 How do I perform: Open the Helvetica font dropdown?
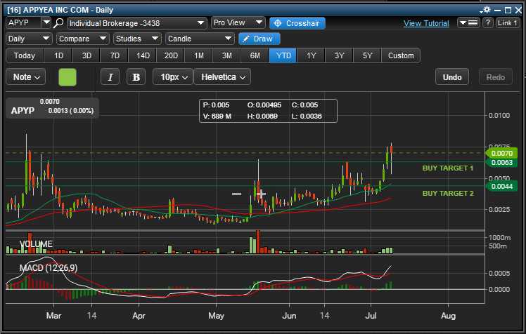tap(222, 77)
